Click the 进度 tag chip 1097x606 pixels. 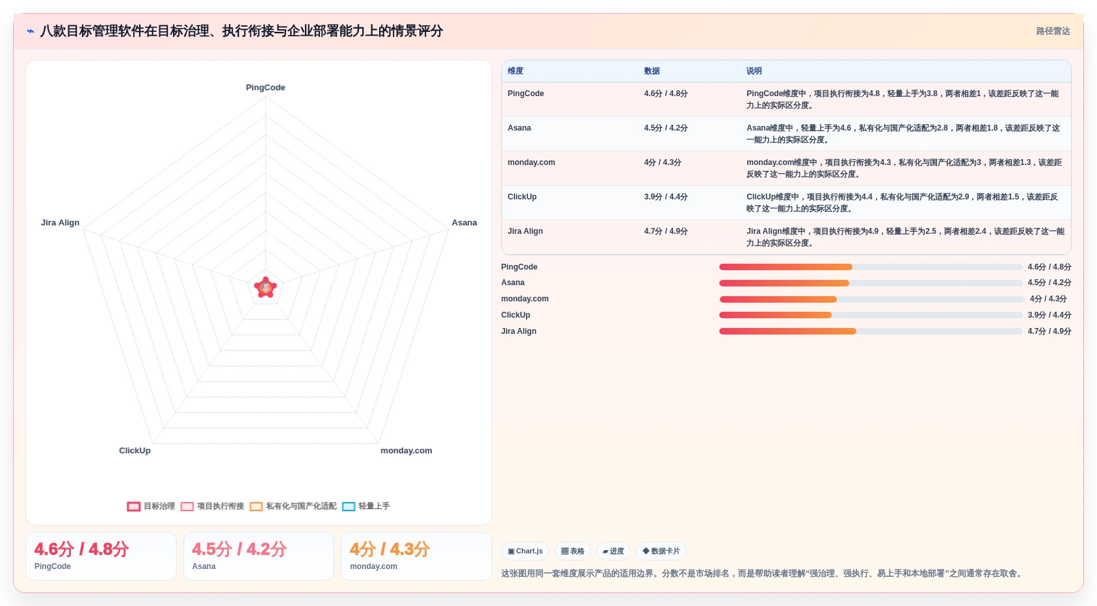(613, 551)
